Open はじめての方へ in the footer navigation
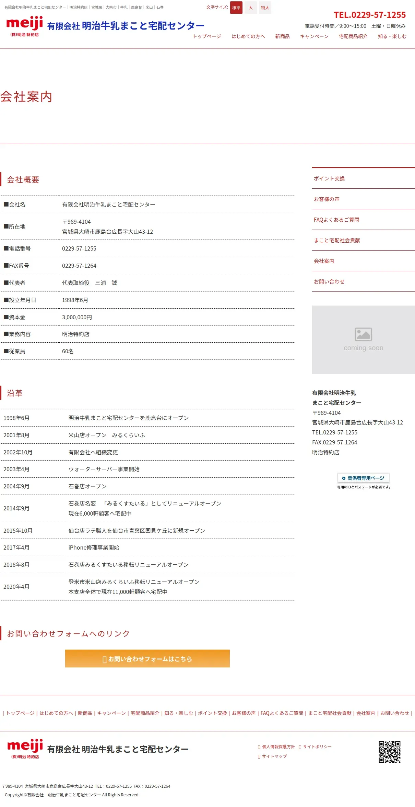The height and width of the screenshot is (807, 415). pyautogui.click(x=56, y=713)
